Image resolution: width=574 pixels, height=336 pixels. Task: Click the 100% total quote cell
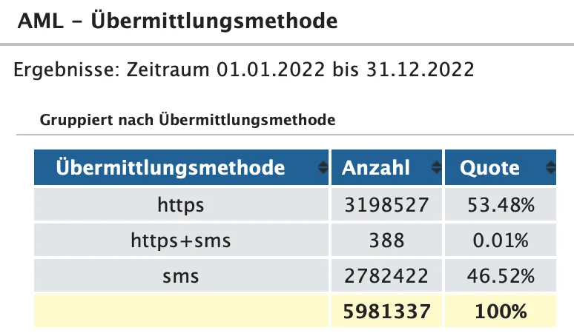[x=500, y=312]
